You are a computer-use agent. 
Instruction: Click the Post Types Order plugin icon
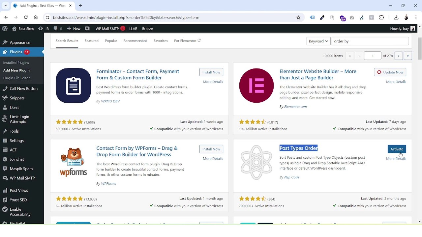pyautogui.click(x=256, y=162)
